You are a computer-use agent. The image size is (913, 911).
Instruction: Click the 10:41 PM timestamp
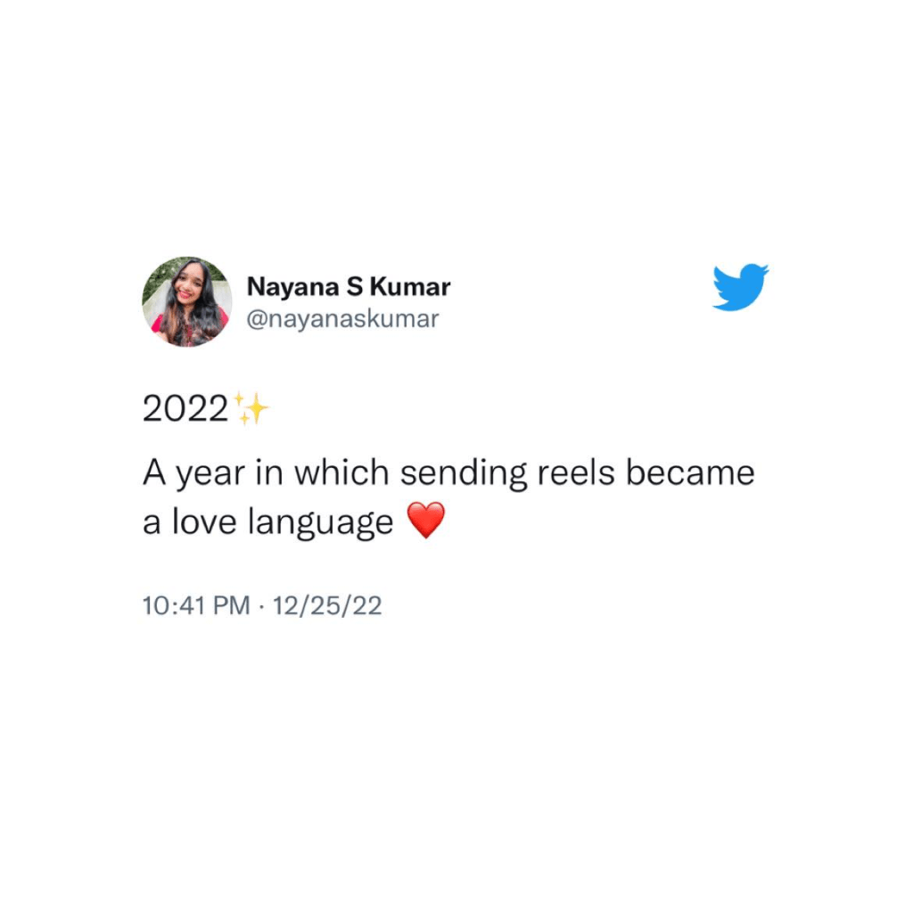point(196,605)
